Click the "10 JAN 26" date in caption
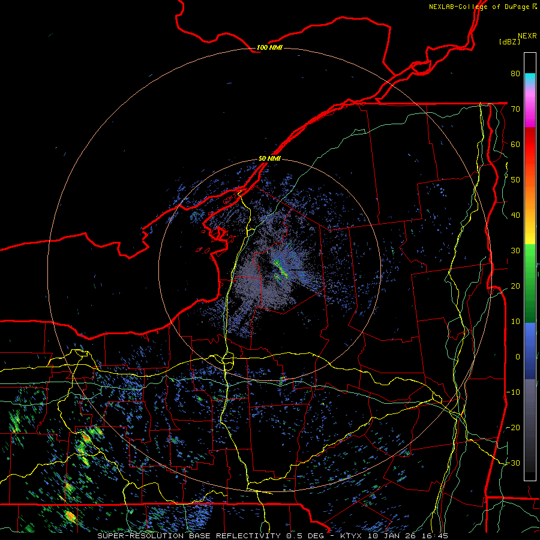The image size is (540, 540). [391, 536]
